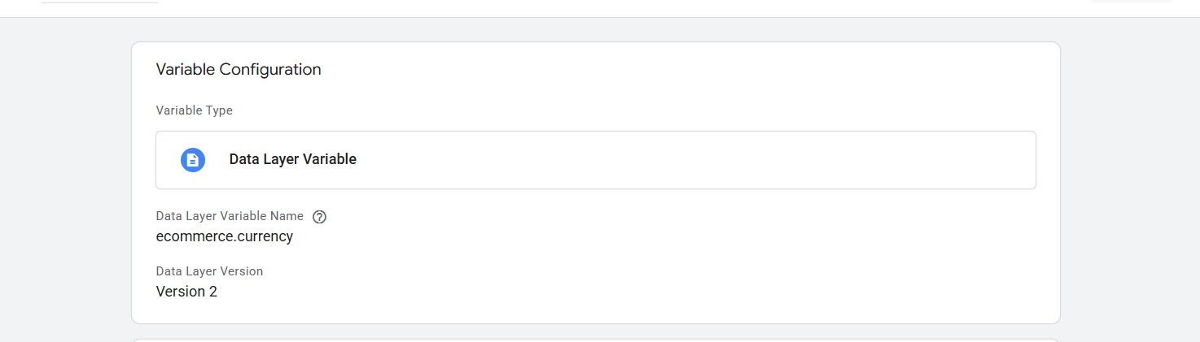The height and width of the screenshot is (342, 1200).
Task: Click gray background right of configuration card
Action: click(1130, 179)
